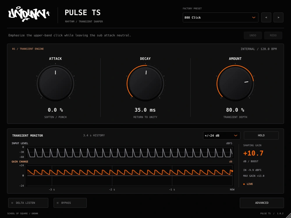This screenshot has height=218, width=291.
Task: Open the Factory Preset dropdown showing 808 Click
Action: [220, 17]
